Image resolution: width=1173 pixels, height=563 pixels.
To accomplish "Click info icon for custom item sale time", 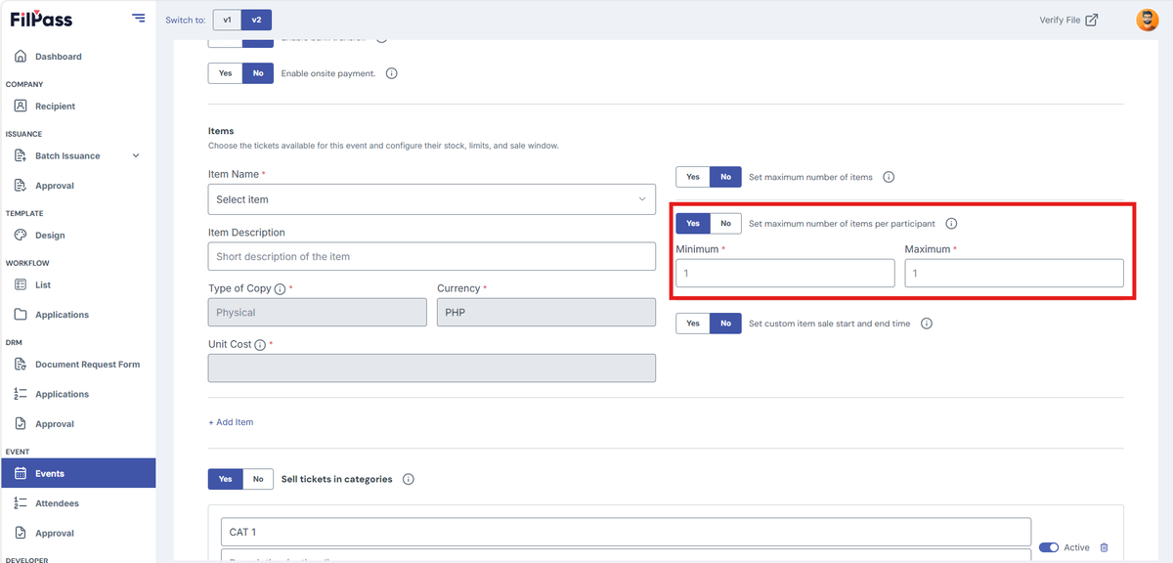I will coord(927,324).
